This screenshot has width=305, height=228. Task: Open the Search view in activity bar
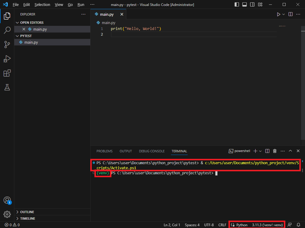click(x=7, y=30)
